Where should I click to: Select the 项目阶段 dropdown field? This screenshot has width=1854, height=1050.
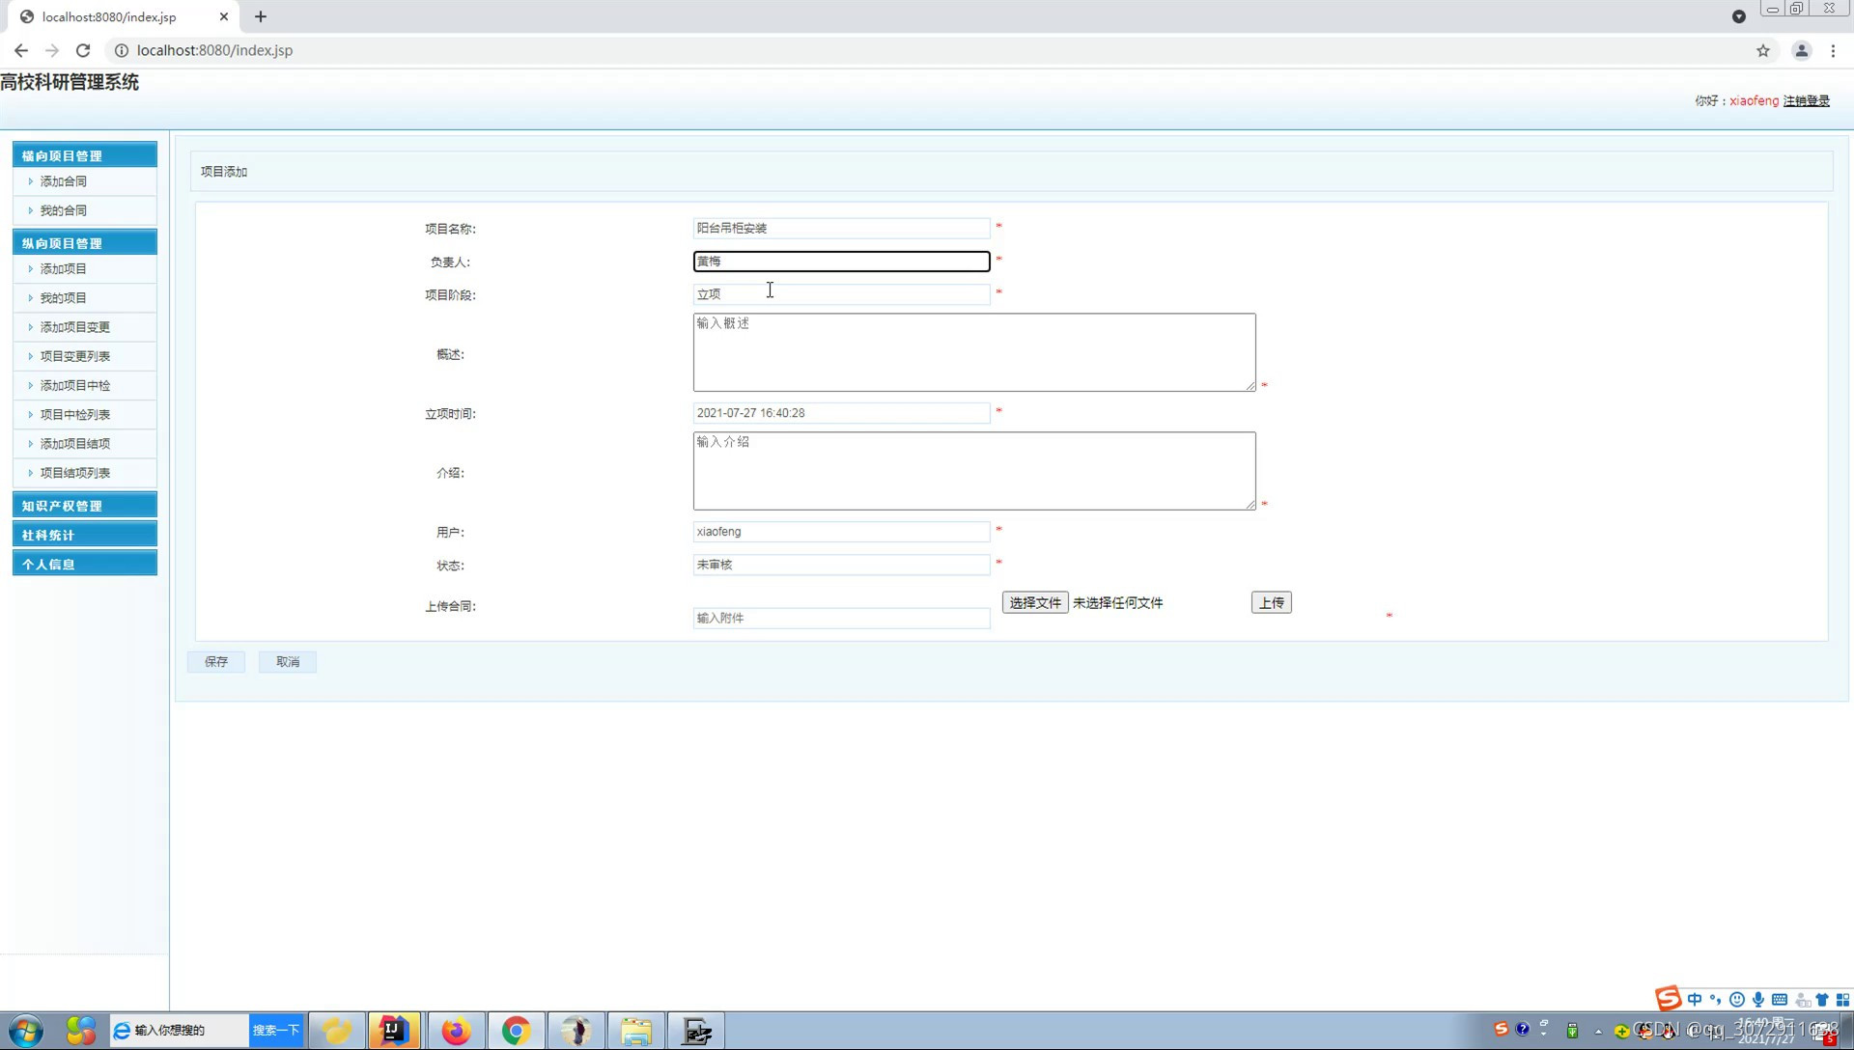click(842, 294)
